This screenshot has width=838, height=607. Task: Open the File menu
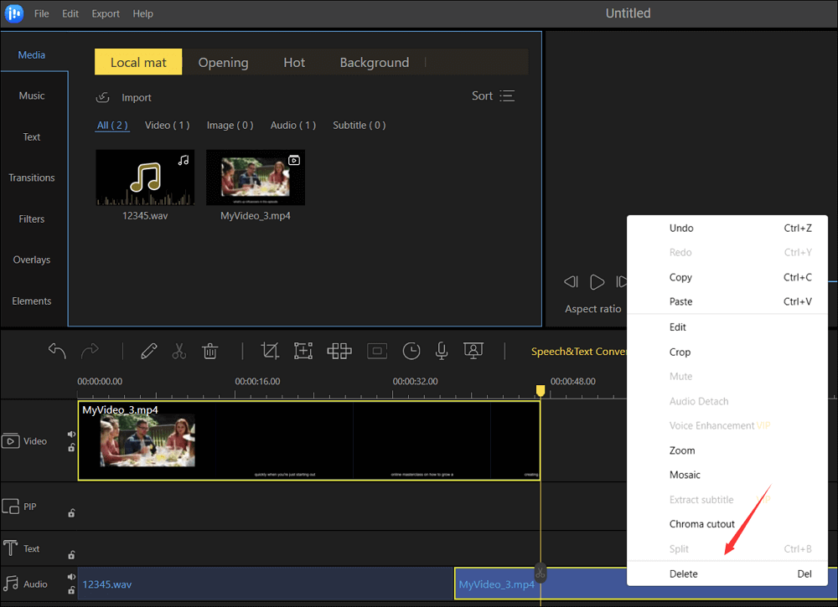(x=42, y=13)
